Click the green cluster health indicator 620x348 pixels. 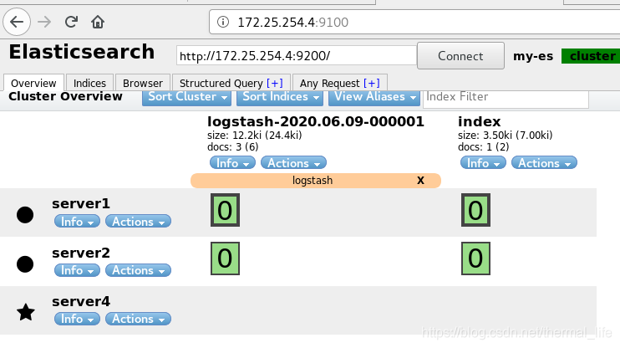click(x=591, y=56)
